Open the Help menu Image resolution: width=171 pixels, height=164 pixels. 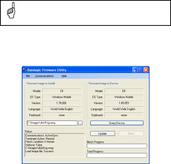(x=64, y=76)
